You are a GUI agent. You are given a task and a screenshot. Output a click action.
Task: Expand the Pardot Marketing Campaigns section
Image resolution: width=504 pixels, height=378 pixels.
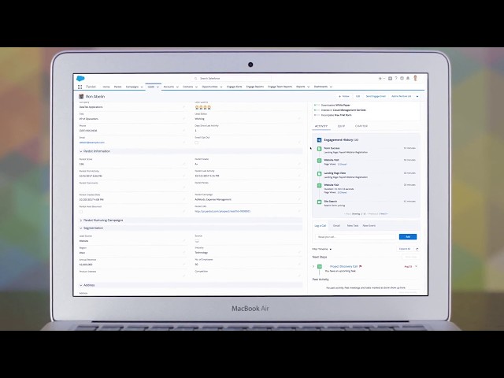point(80,220)
